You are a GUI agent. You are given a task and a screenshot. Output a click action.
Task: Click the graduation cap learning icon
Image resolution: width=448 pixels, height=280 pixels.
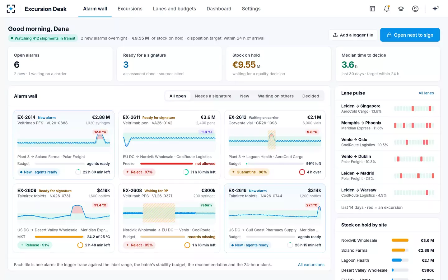click(x=401, y=9)
